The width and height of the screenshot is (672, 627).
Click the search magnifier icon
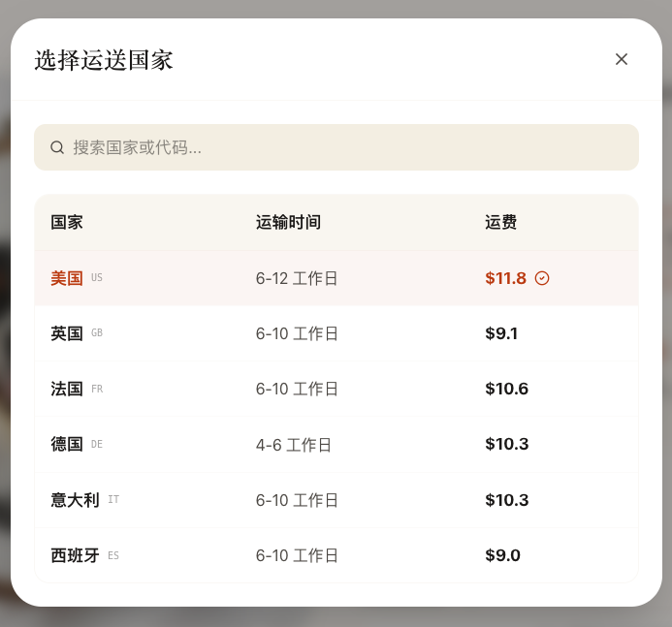point(57,147)
